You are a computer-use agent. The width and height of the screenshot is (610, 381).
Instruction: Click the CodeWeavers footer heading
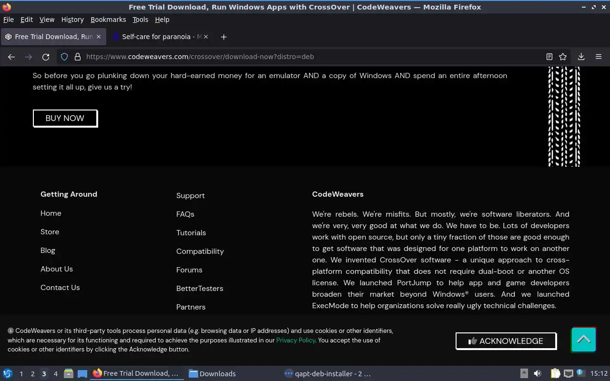pos(338,194)
